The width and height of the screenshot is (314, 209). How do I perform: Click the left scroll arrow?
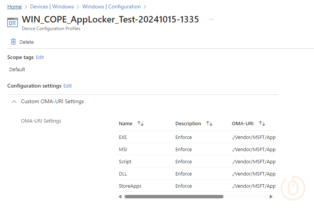pos(120,197)
